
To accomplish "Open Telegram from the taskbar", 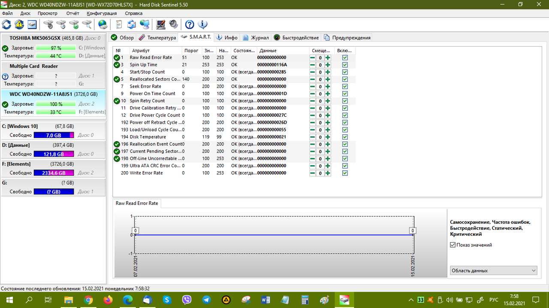I will [x=206, y=300].
